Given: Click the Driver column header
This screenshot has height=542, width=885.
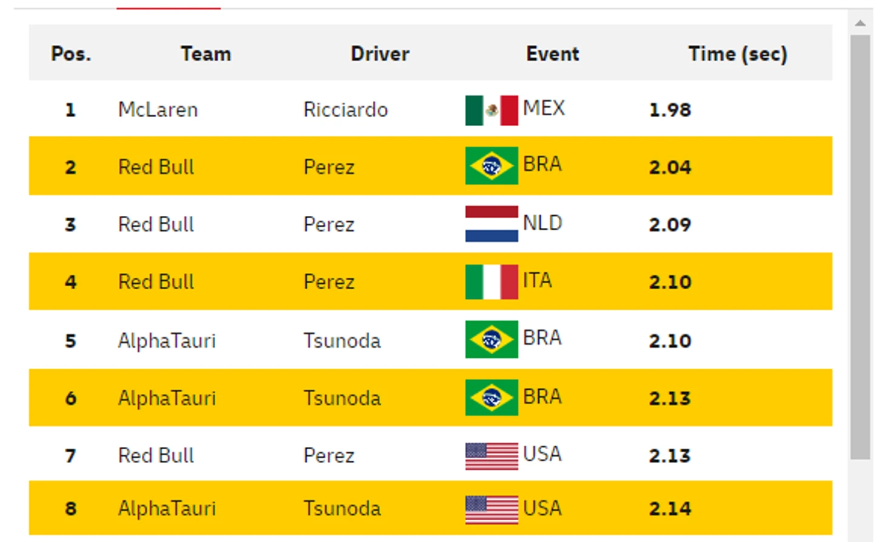Looking at the screenshot, I should click(x=379, y=54).
